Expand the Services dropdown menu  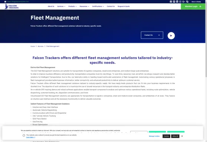pyautogui.click(x=61, y=6)
